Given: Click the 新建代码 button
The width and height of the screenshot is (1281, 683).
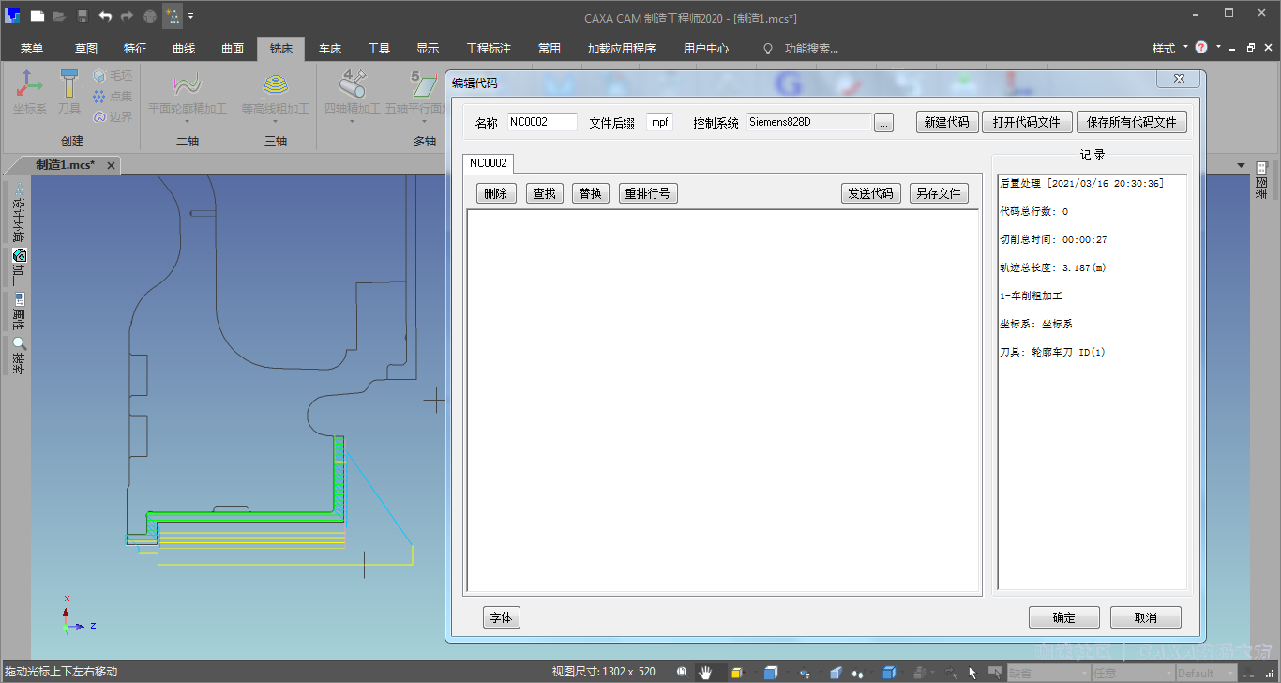Looking at the screenshot, I should [x=946, y=122].
